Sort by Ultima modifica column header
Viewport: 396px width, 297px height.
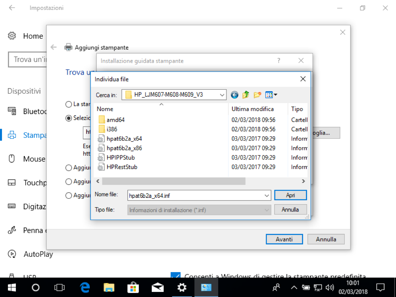point(253,109)
